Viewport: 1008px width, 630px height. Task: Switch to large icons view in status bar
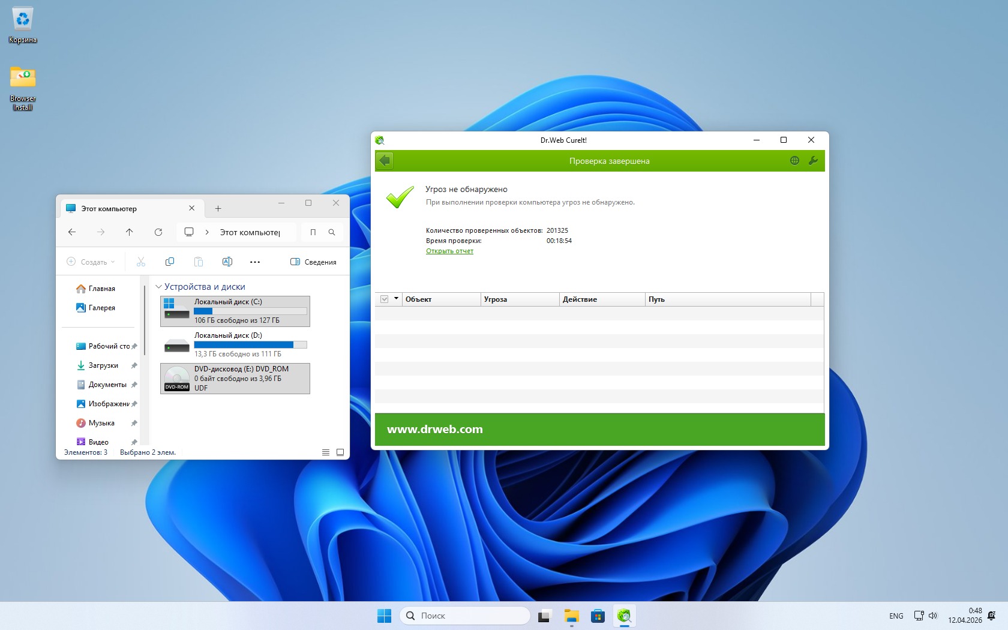coord(340,452)
